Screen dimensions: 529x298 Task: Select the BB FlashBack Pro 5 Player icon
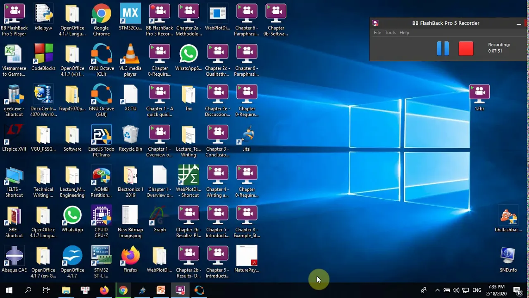(x=14, y=20)
